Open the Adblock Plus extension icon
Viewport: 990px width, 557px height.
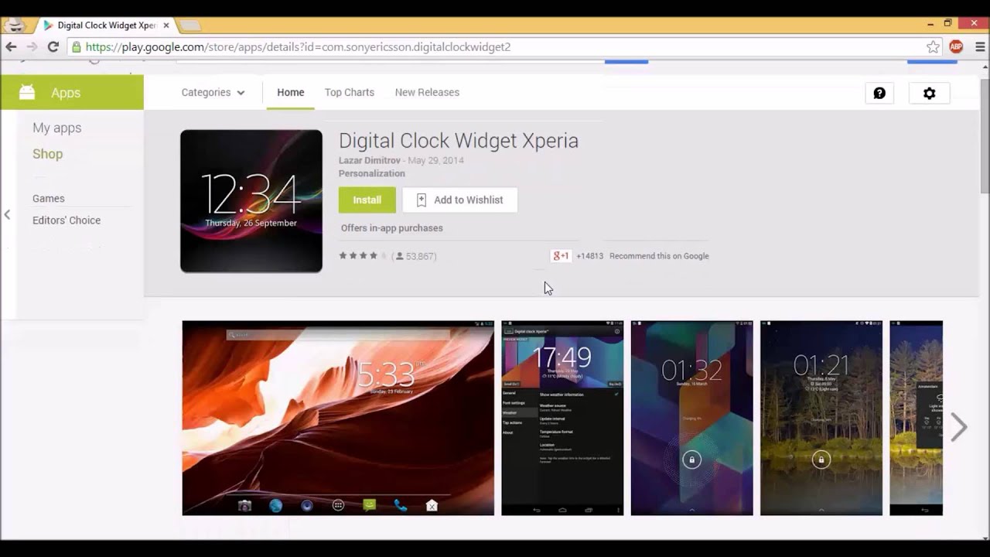[956, 46]
